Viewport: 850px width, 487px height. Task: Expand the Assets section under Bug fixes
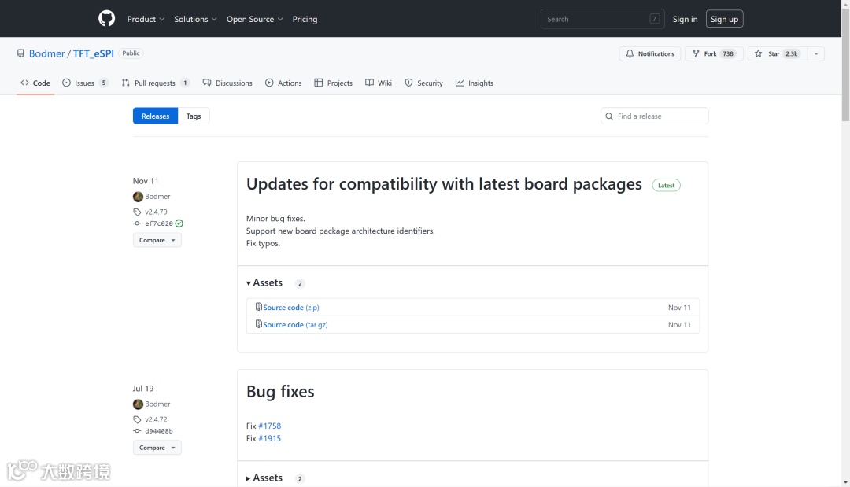pos(264,478)
